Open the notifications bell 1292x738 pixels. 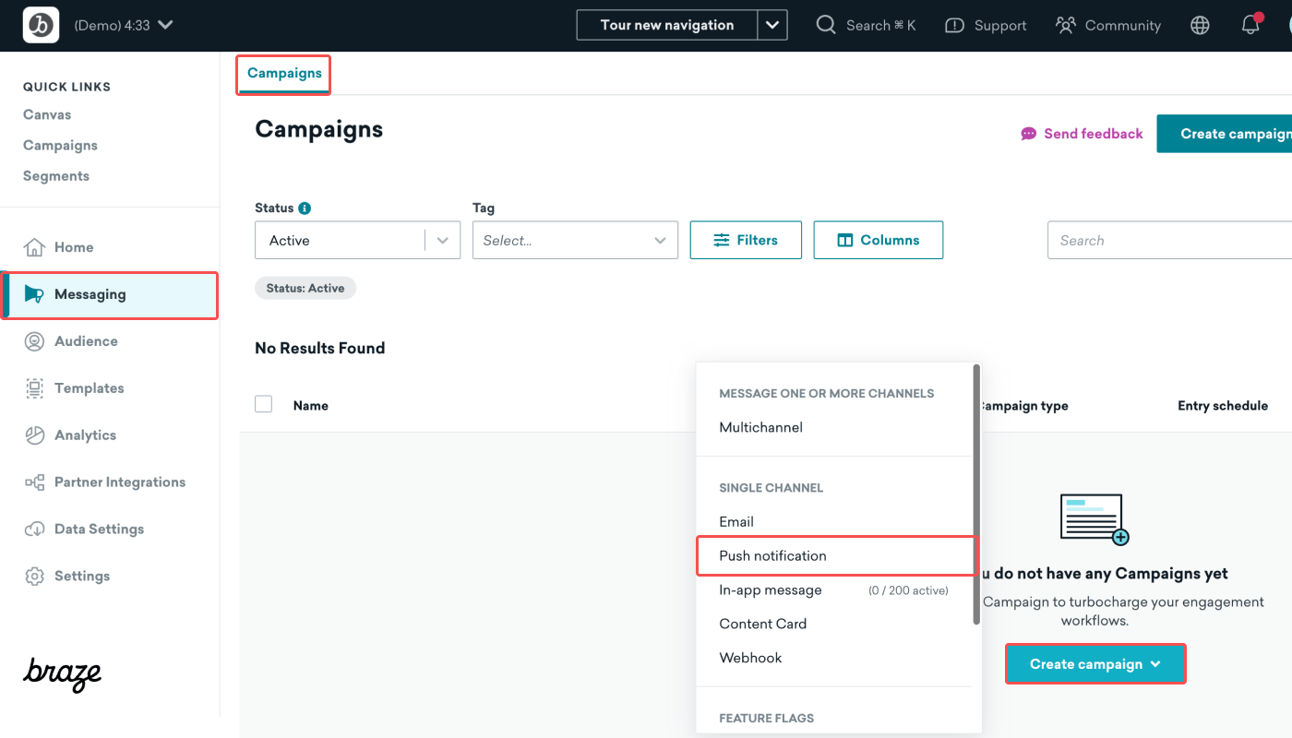1251,24
